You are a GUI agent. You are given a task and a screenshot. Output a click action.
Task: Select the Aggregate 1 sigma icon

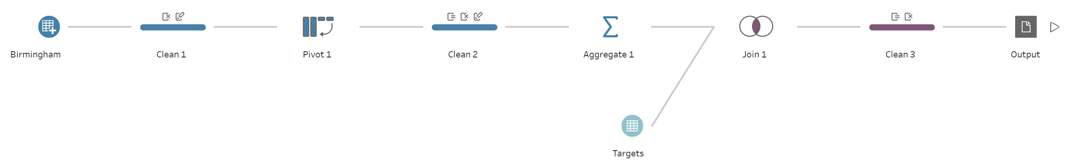(x=610, y=27)
